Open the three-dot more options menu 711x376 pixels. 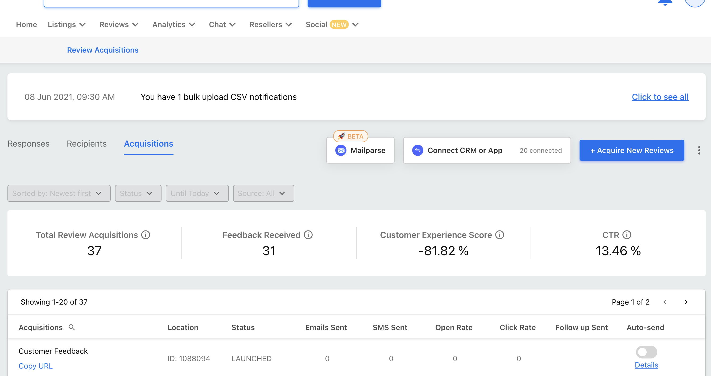click(699, 150)
